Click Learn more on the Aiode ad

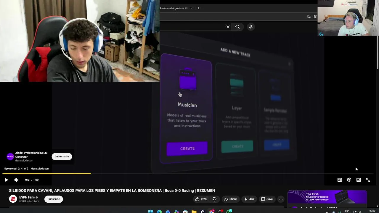point(62,156)
